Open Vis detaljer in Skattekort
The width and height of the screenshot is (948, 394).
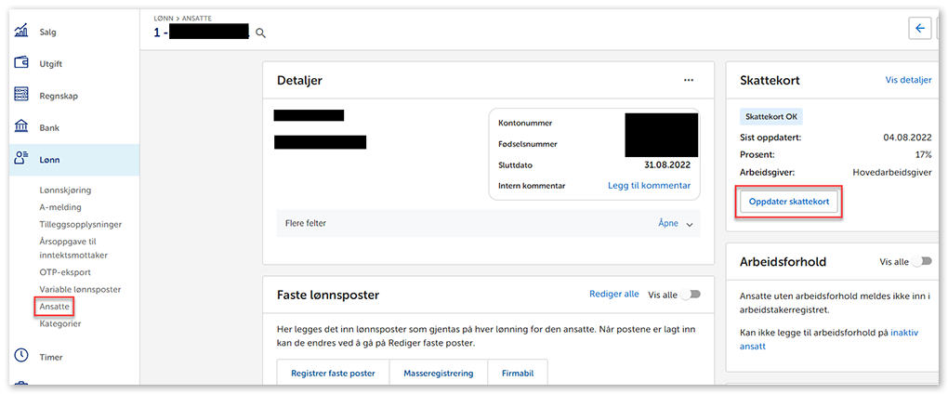(x=908, y=80)
